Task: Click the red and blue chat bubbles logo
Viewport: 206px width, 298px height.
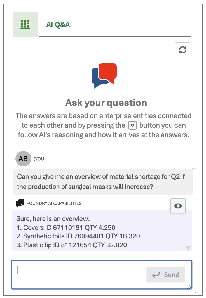Action: click(104, 75)
